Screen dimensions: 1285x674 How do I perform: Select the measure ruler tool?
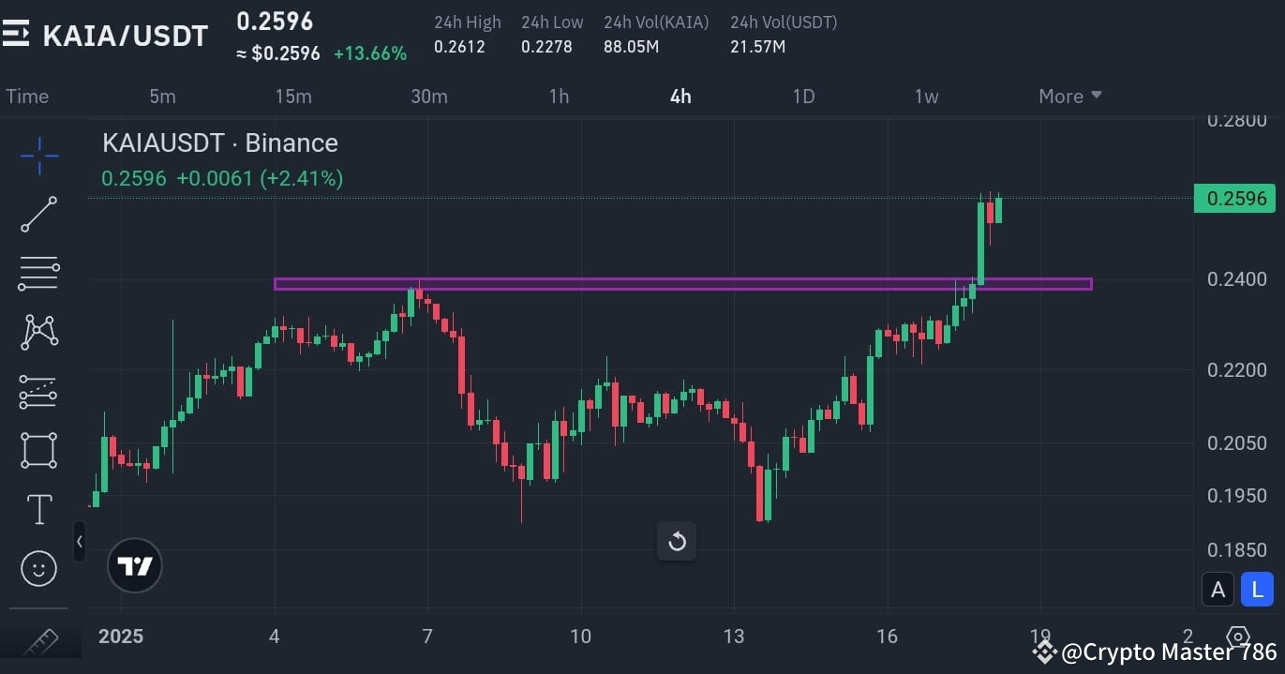[x=38, y=641]
